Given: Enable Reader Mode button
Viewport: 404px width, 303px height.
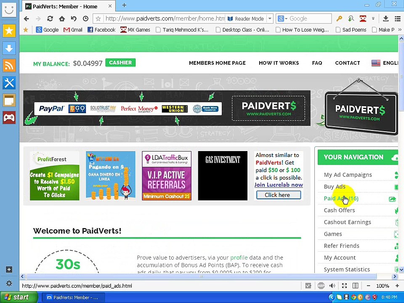Looking at the screenshot, I should [x=246, y=19].
